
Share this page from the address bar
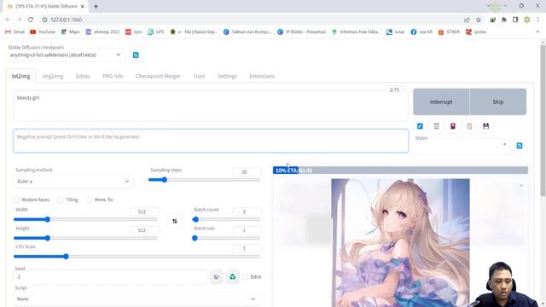pos(467,20)
